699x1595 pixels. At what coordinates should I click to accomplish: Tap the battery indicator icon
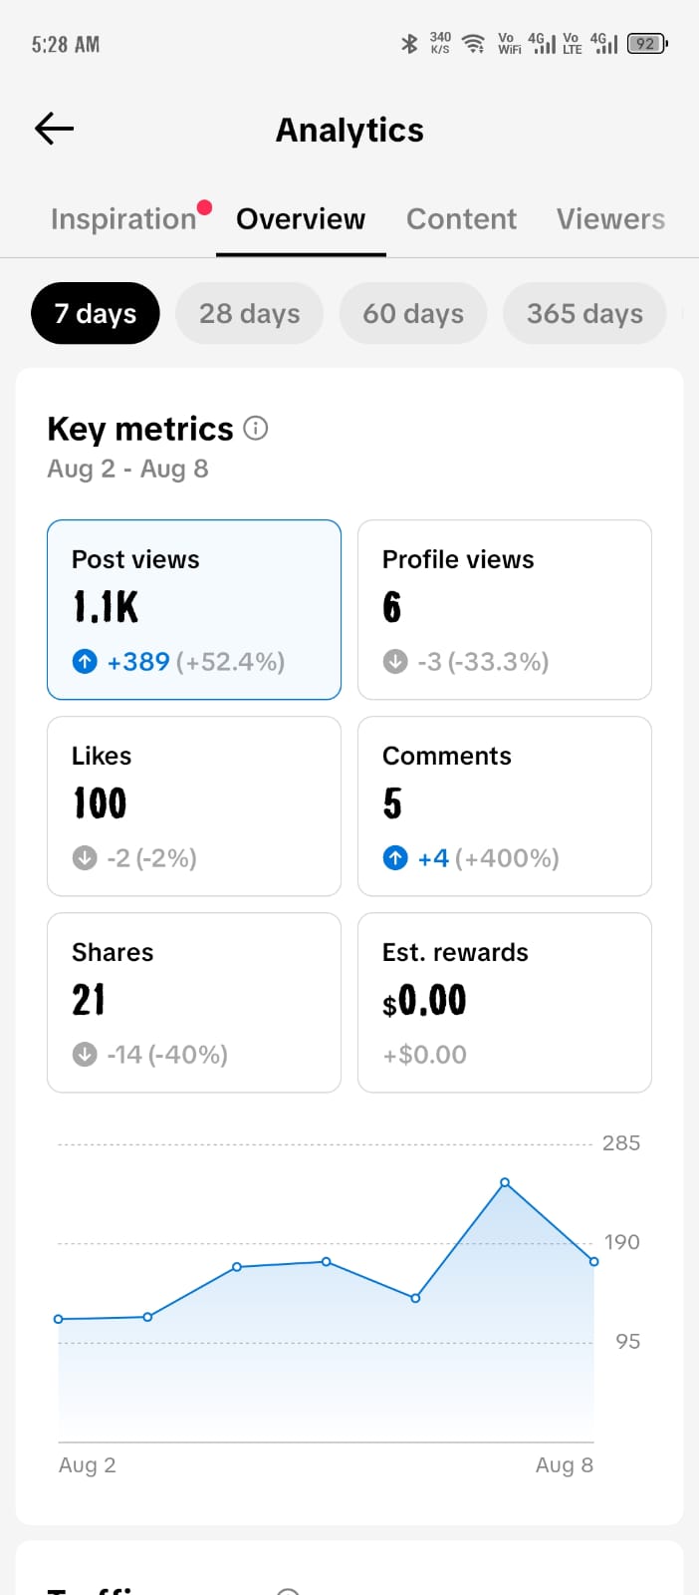coord(647,44)
